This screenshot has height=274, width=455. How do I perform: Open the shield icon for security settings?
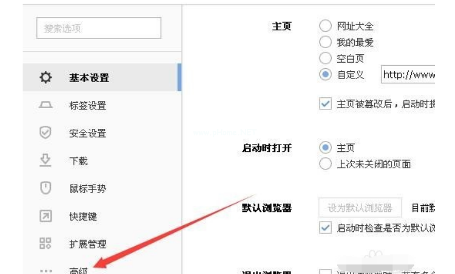(46, 133)
